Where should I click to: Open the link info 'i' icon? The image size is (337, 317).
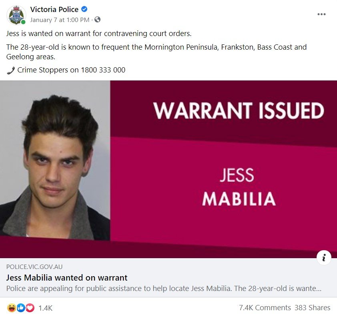(x=324, y=257)
